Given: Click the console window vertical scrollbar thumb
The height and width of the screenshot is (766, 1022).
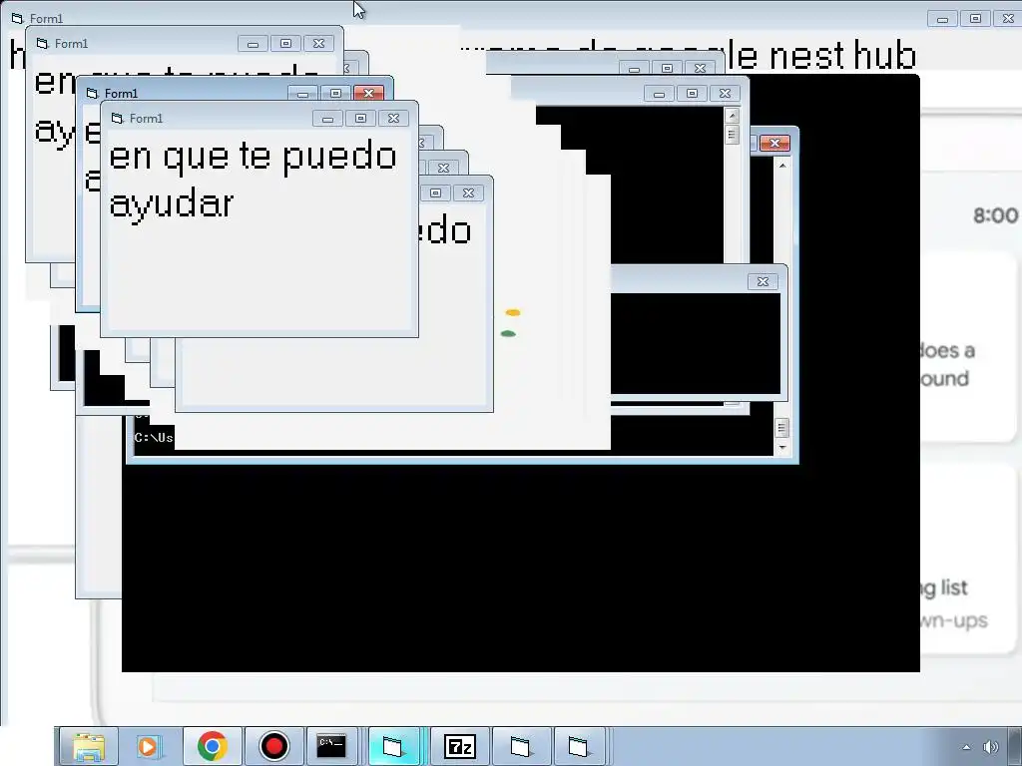Looking at the screenshot, I should [782, 427].
